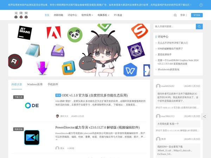Click the blue 投稿 submit button
Viewport: 211px width, 158px height.
pos(197,15)
